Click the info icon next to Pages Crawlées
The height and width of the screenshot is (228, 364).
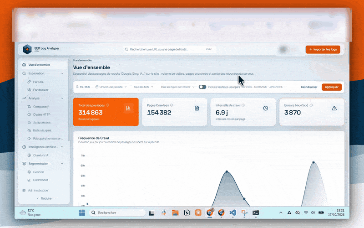172,105
